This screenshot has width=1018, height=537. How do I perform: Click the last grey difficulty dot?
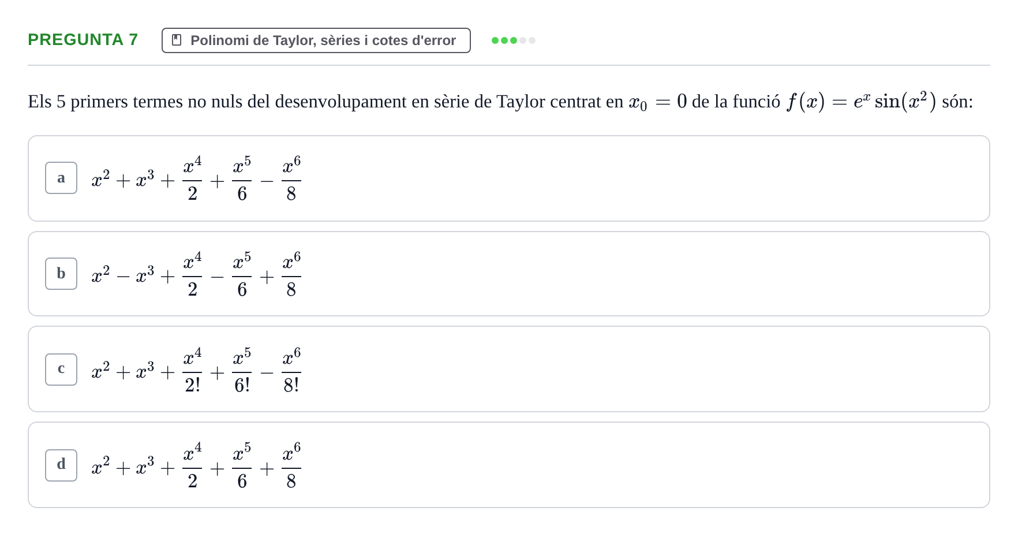[x=532, y=40]
